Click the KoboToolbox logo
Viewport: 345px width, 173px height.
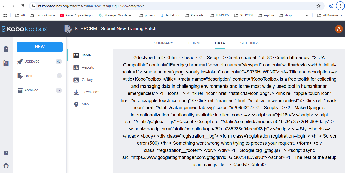pyautogui.click(x=24, y=29)
